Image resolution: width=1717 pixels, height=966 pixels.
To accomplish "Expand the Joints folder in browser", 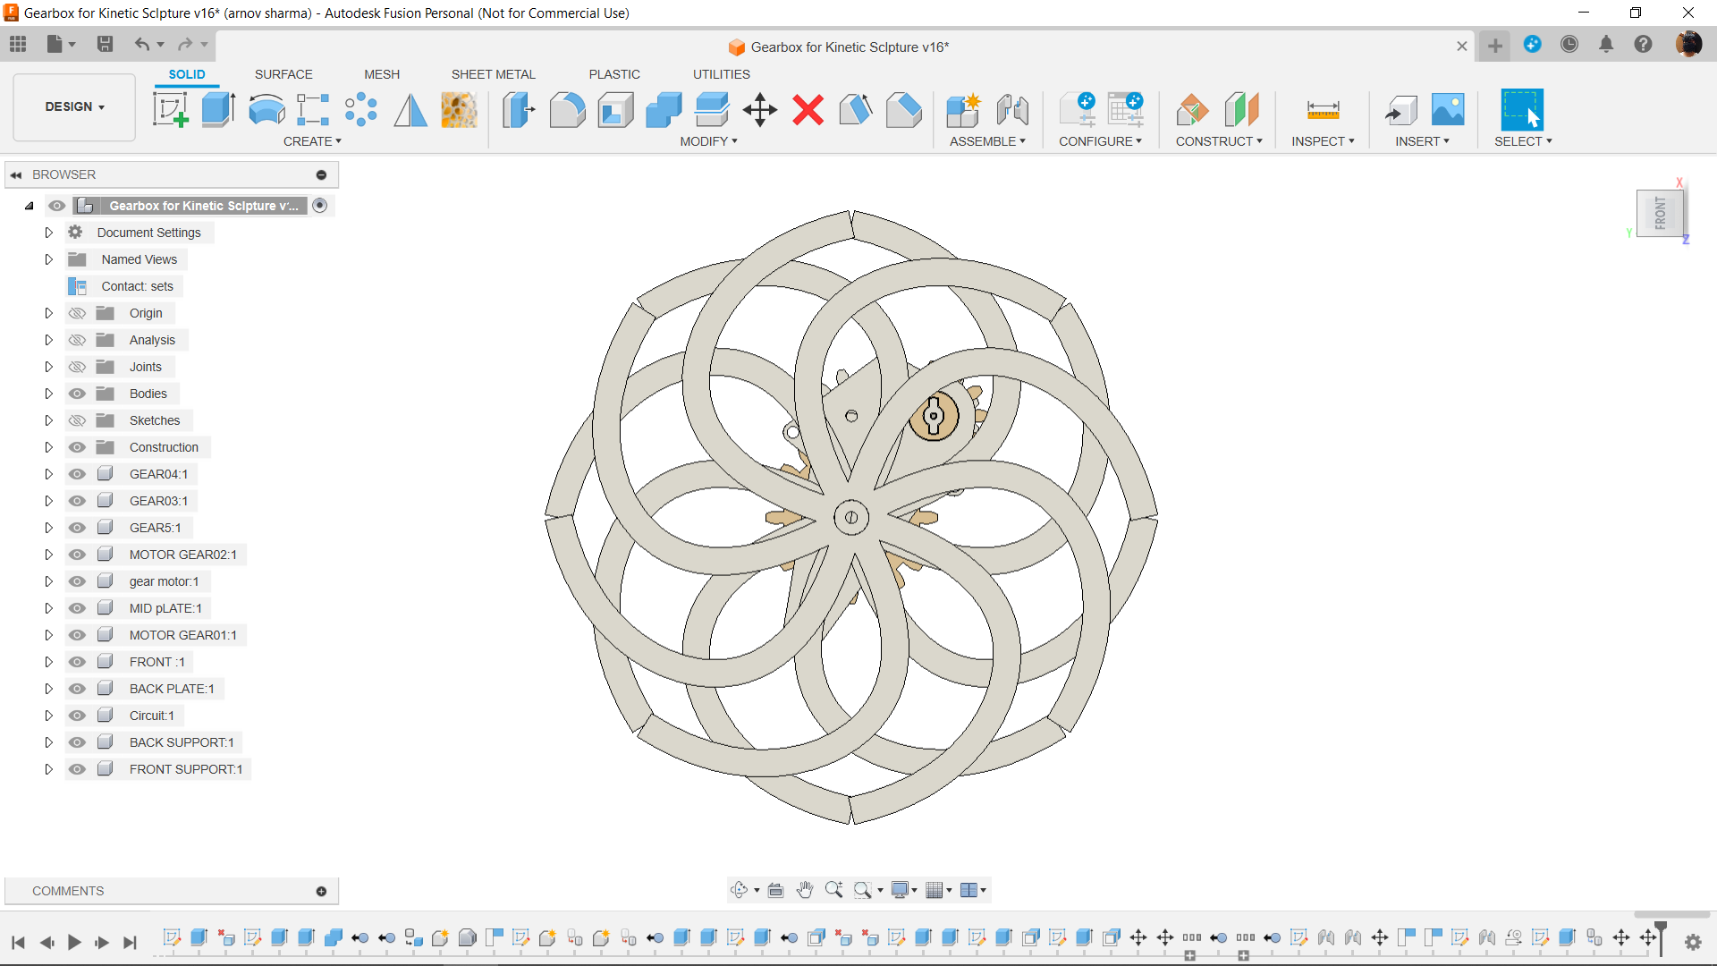I will click(48, 366).
